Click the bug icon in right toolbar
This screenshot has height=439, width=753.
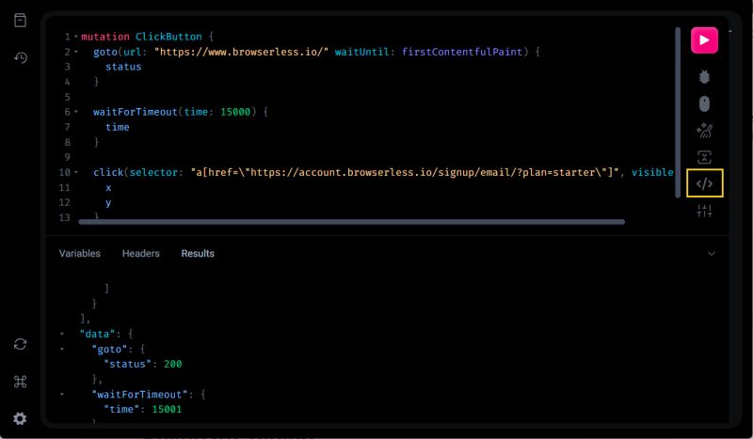click(704, 77)
